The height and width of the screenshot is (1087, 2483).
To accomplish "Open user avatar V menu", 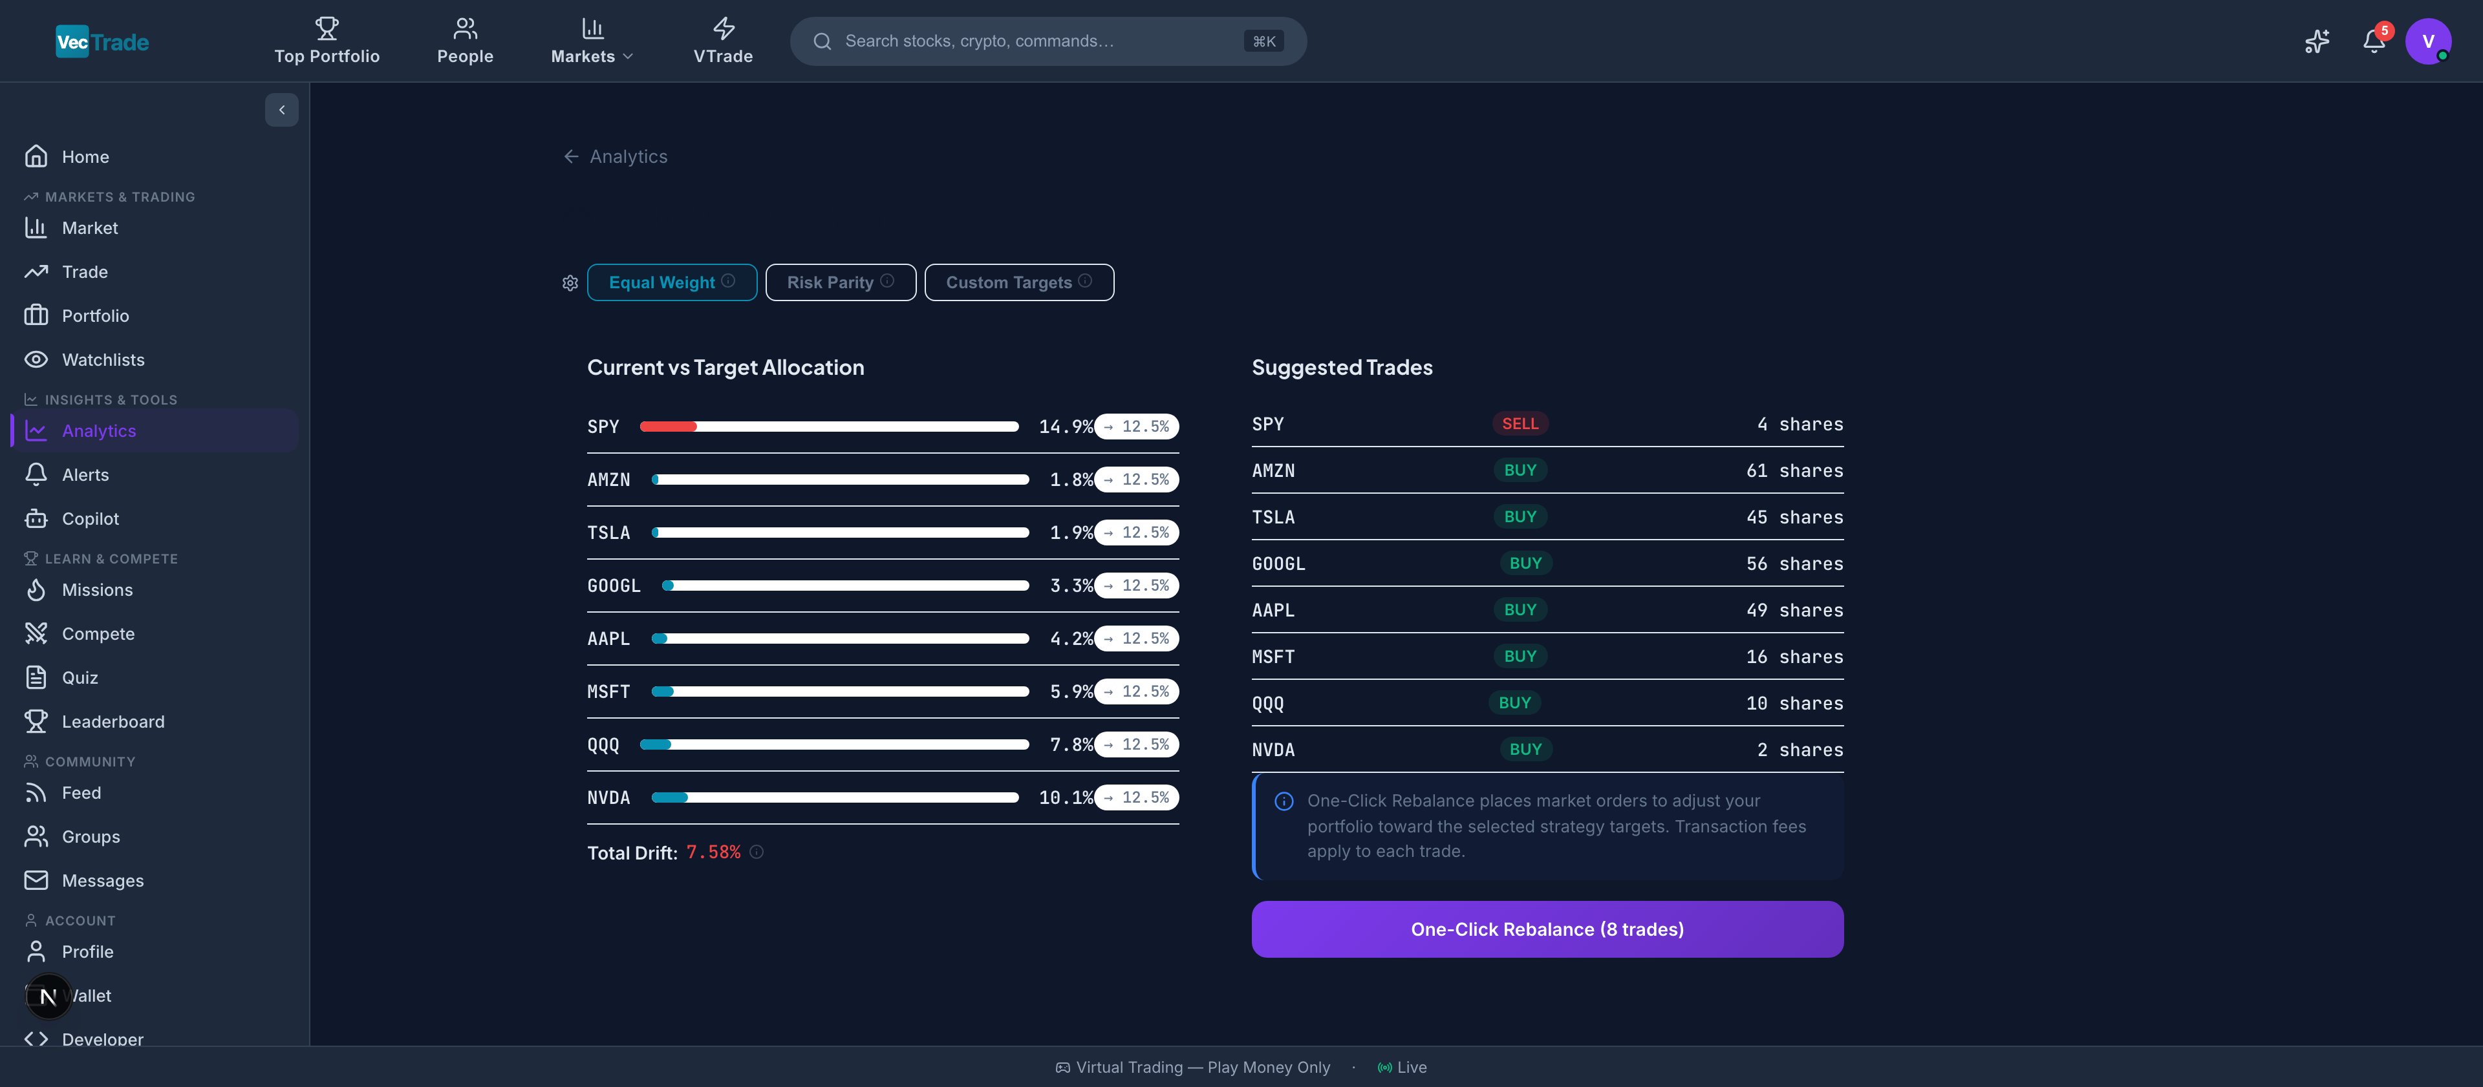I will [x=2427, y=41].
